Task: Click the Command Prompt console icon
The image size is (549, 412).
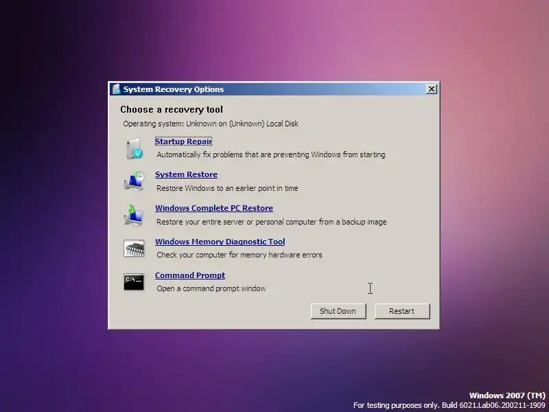Action: click(x=134, y=282)
